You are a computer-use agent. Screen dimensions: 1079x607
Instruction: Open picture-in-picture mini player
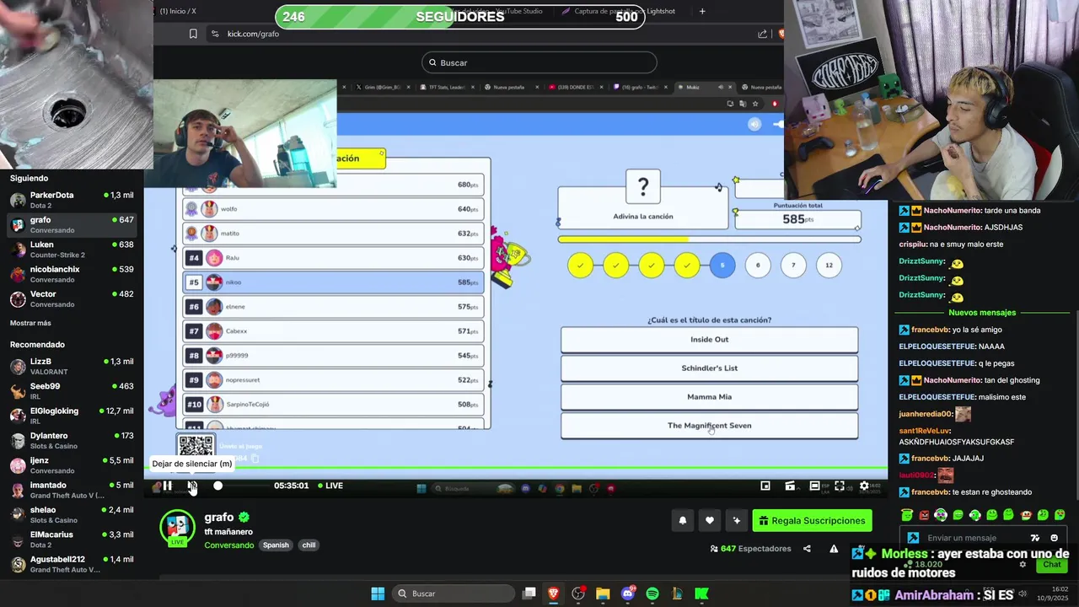click(x=765, y=486)
